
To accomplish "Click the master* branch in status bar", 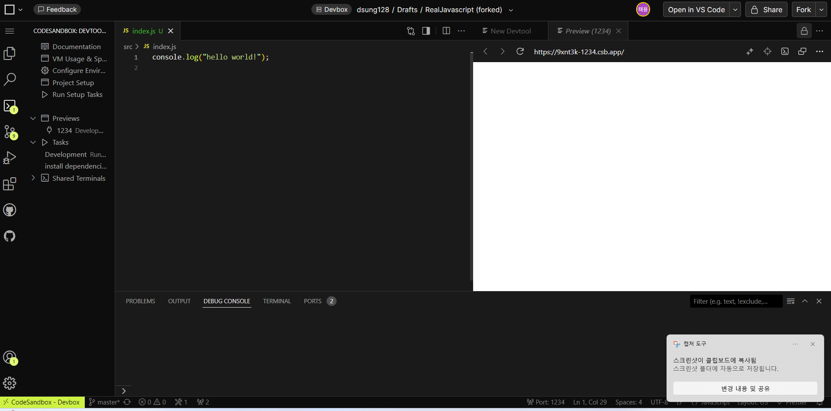I will click(x=104, y=402).
